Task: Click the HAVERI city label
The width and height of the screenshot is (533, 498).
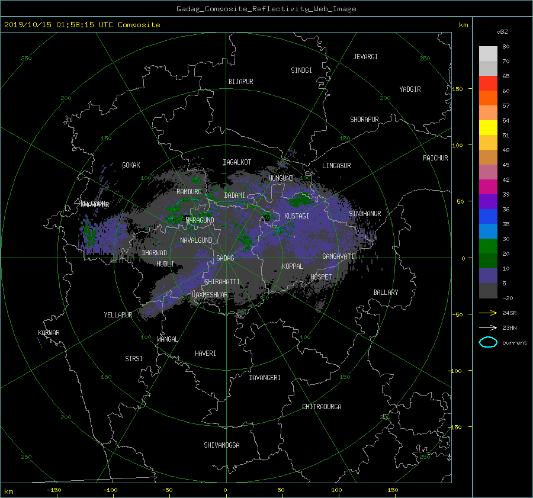Action: pos(206,354)
